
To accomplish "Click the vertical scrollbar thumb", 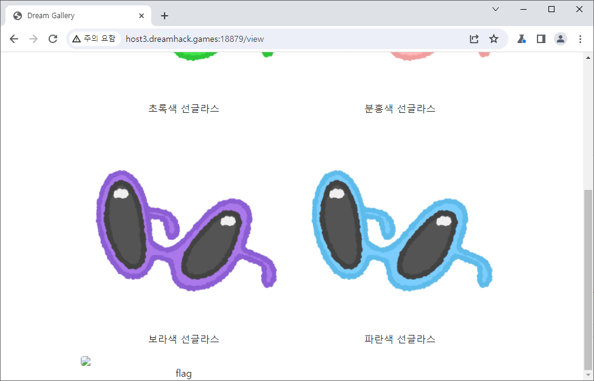I will point(587,279).
